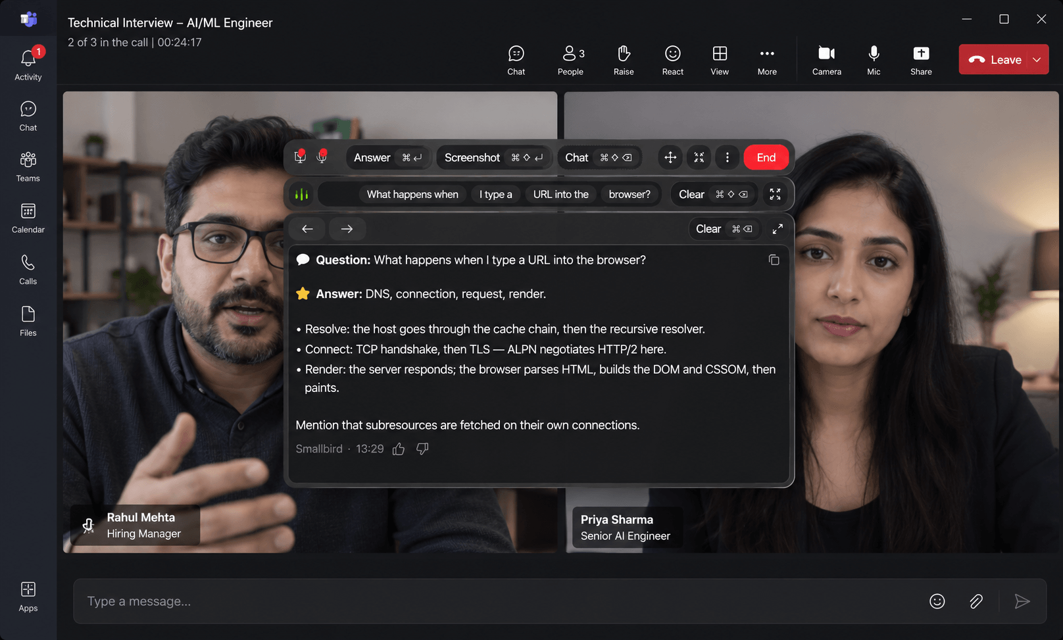Toggle overlay system audio capture icon

click(300, 157)
